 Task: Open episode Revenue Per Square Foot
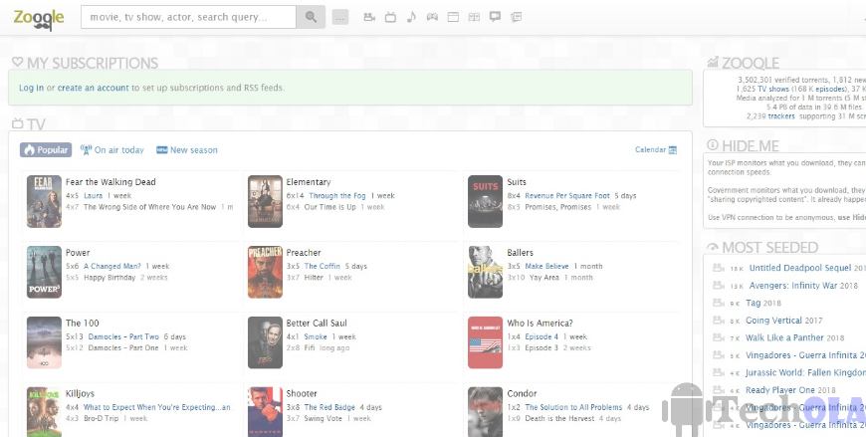567,195
